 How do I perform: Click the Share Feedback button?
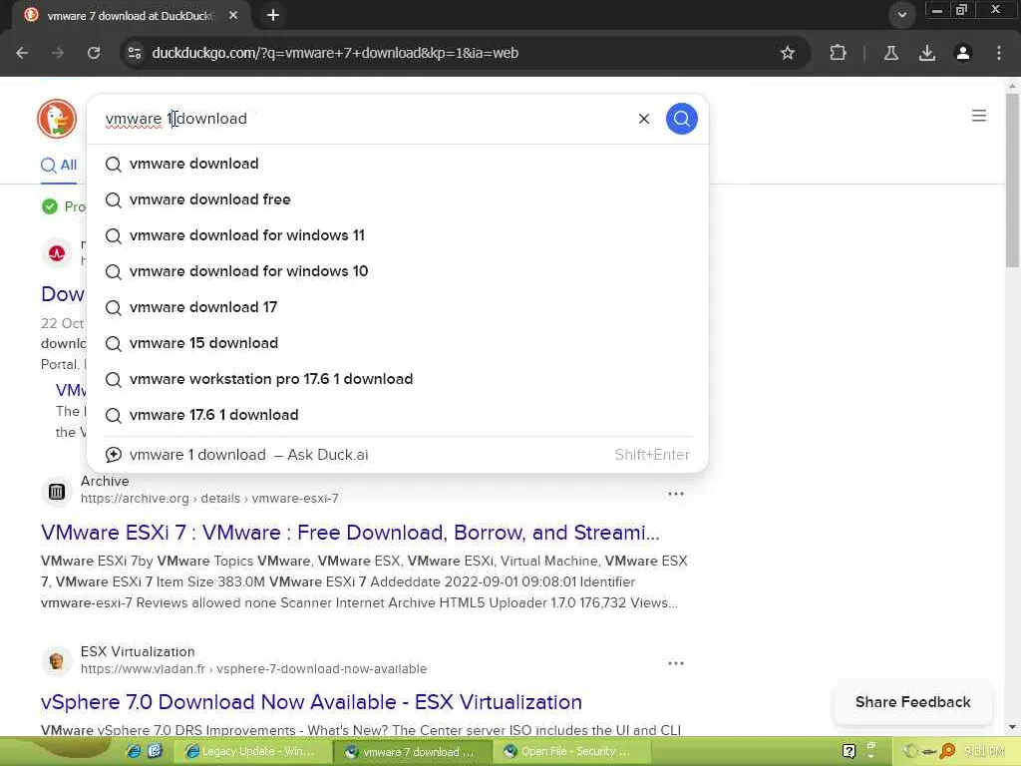pyautogui.click(x=913, y=702)
